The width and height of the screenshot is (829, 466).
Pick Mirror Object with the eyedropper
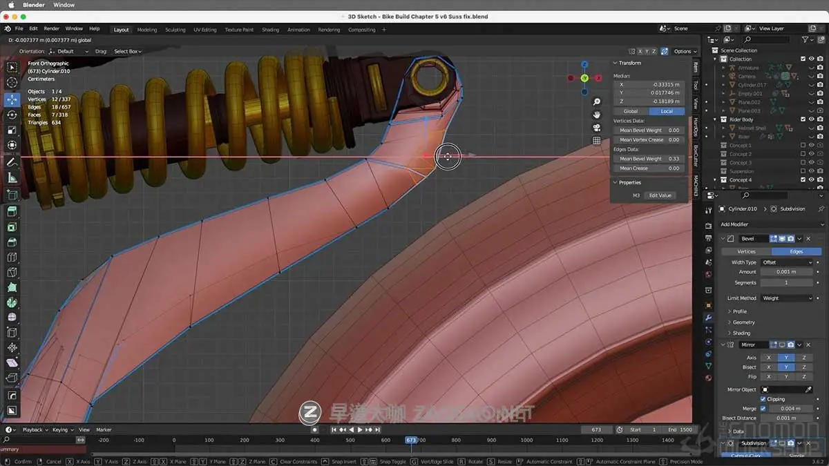click(808, 390)
